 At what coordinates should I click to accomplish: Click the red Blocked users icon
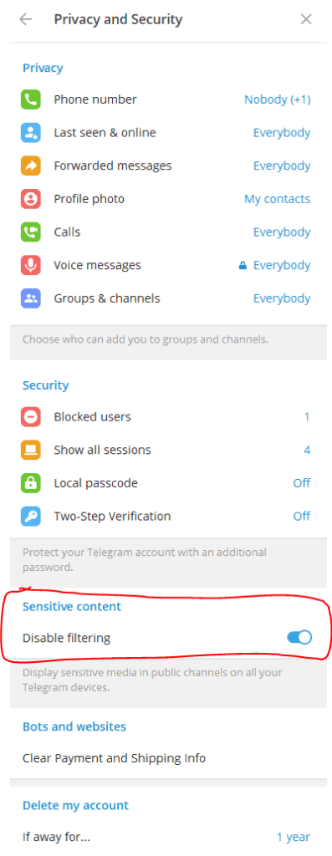31,417
